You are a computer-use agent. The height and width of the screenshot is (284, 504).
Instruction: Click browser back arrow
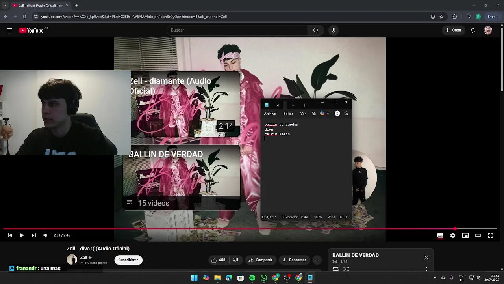coord(6,17)
